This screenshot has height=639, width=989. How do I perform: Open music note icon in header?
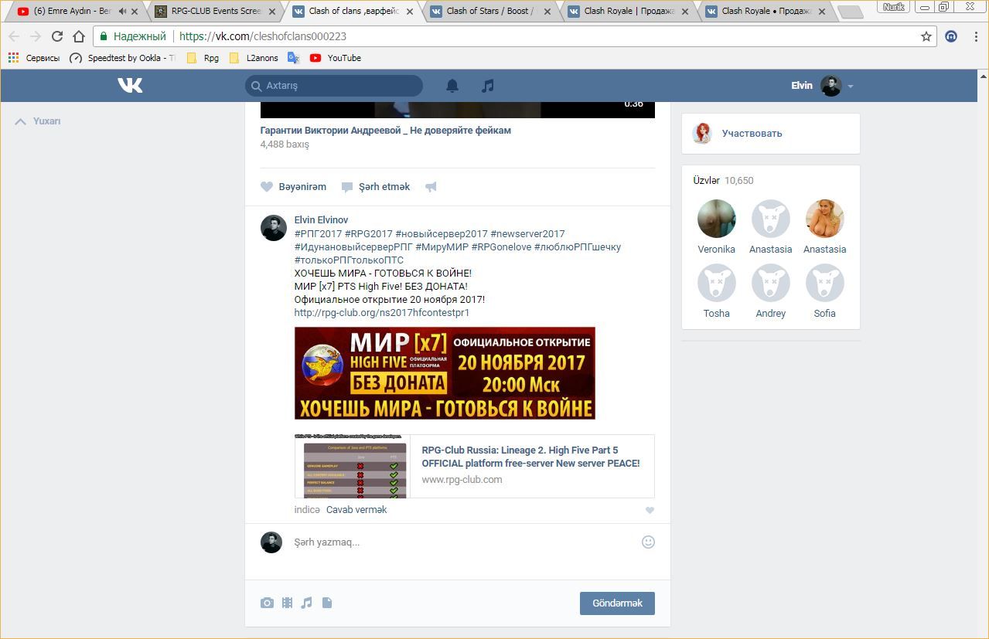(x=487, y=86)
